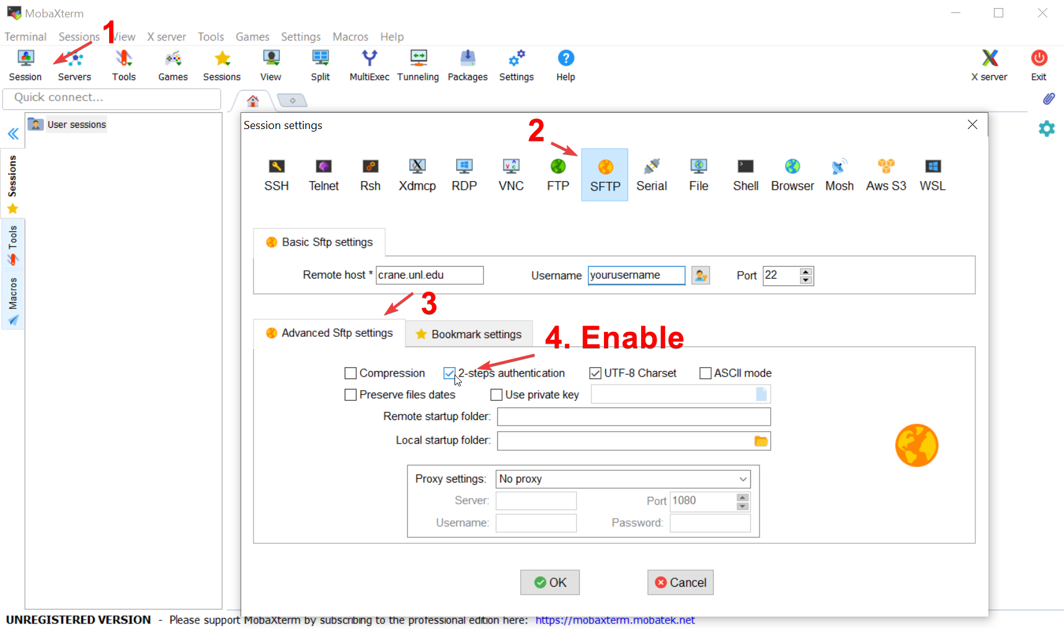Switch to the Bookmark settings tab
The width and height of the screenshot is (1064, 629).
(x=469, y=334)
